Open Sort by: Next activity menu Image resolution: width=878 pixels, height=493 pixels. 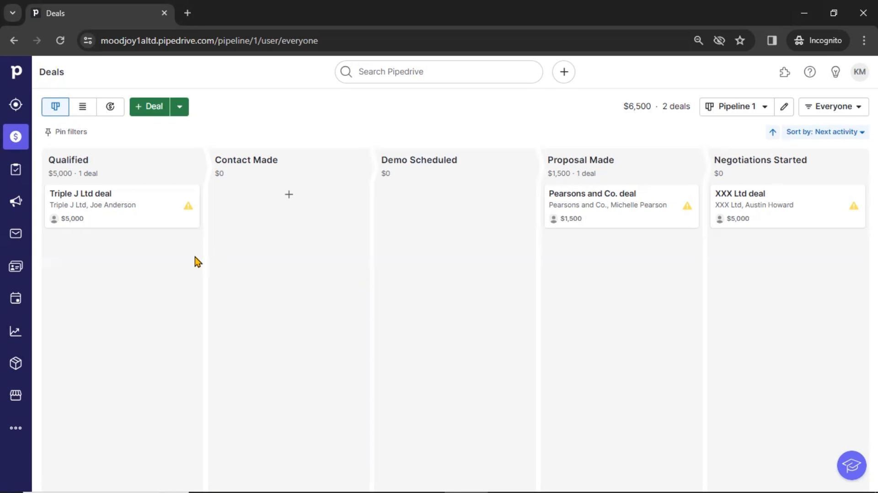(825, 132)
